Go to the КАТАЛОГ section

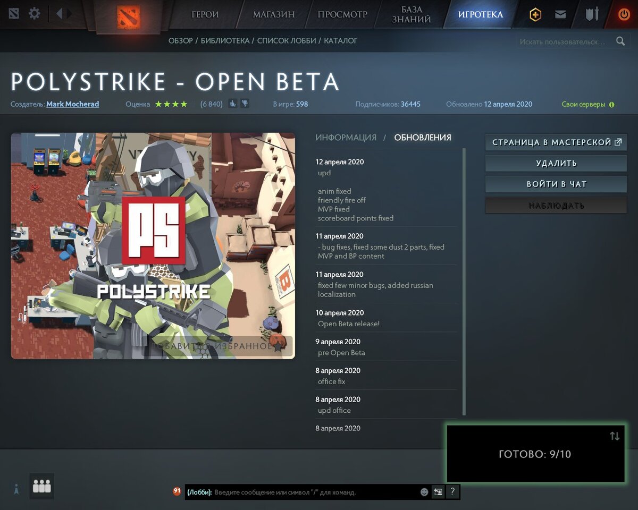[341, 40]
